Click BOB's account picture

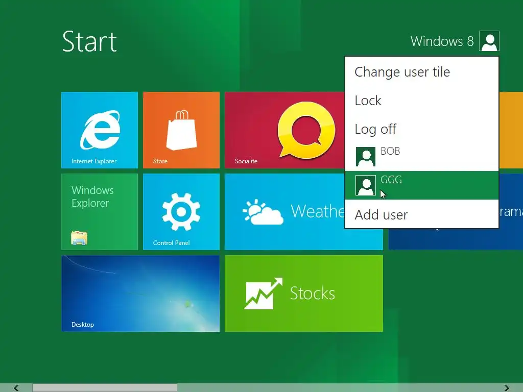coord(366,157)
